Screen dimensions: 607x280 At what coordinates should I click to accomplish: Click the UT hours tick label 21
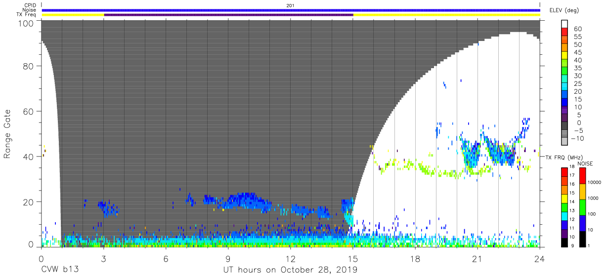477,259
